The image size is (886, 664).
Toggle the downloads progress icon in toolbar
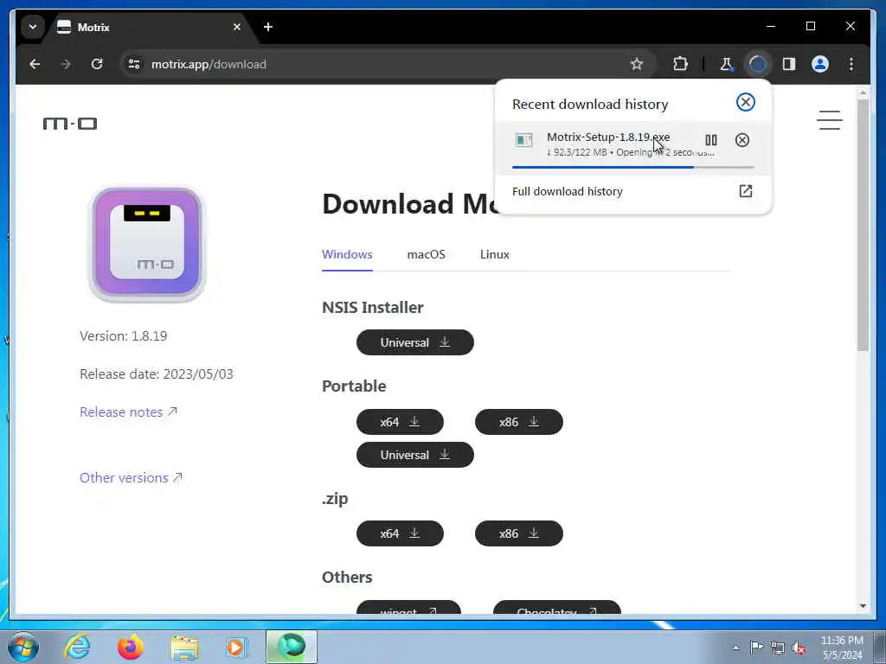[x=758, y=64]
